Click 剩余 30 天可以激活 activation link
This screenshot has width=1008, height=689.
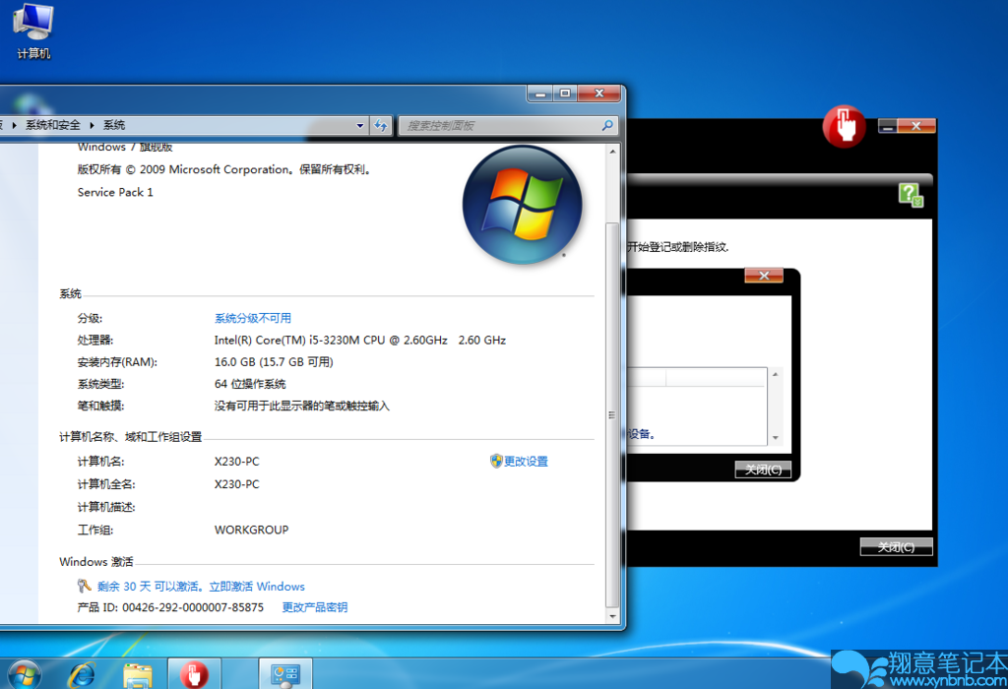201,587
